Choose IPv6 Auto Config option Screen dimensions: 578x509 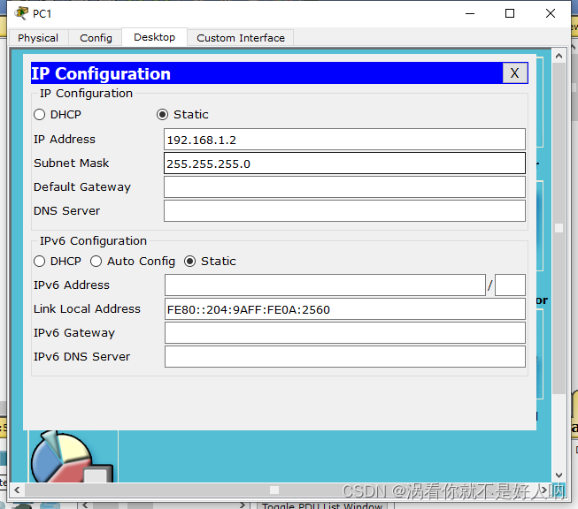96,262
